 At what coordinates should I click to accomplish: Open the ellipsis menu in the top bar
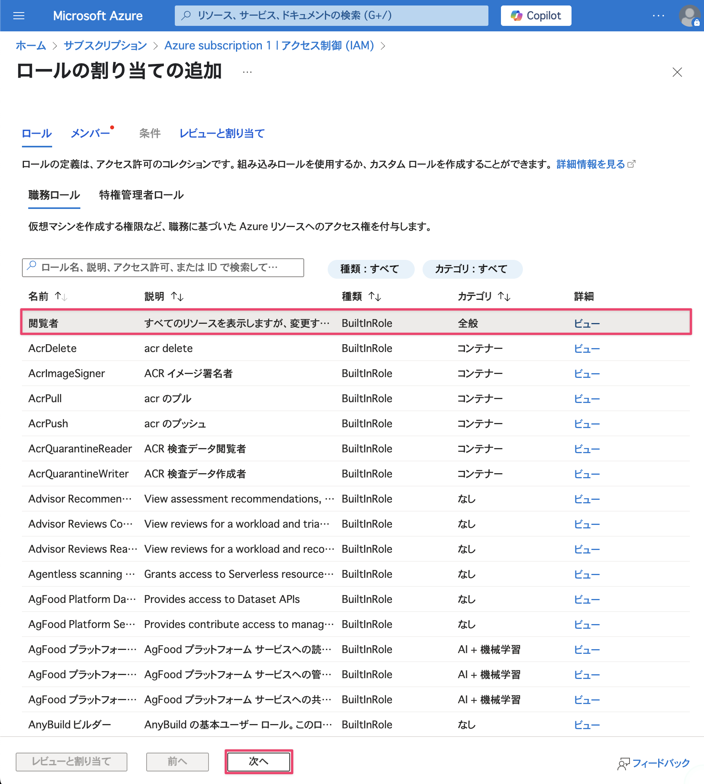point(658,15)
